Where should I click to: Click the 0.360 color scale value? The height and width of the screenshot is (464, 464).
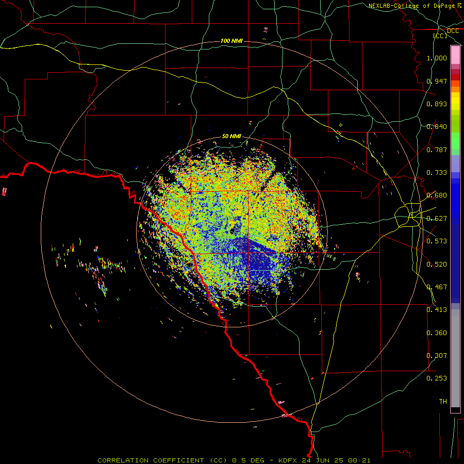click(437, 333)
